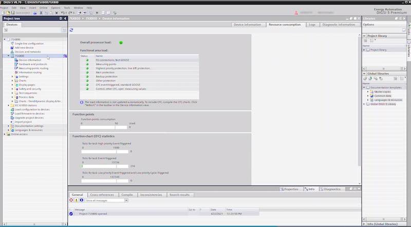Select Common data in Global libraries
The width and height of the screenshot is (411, 227).
pos(382,96)
